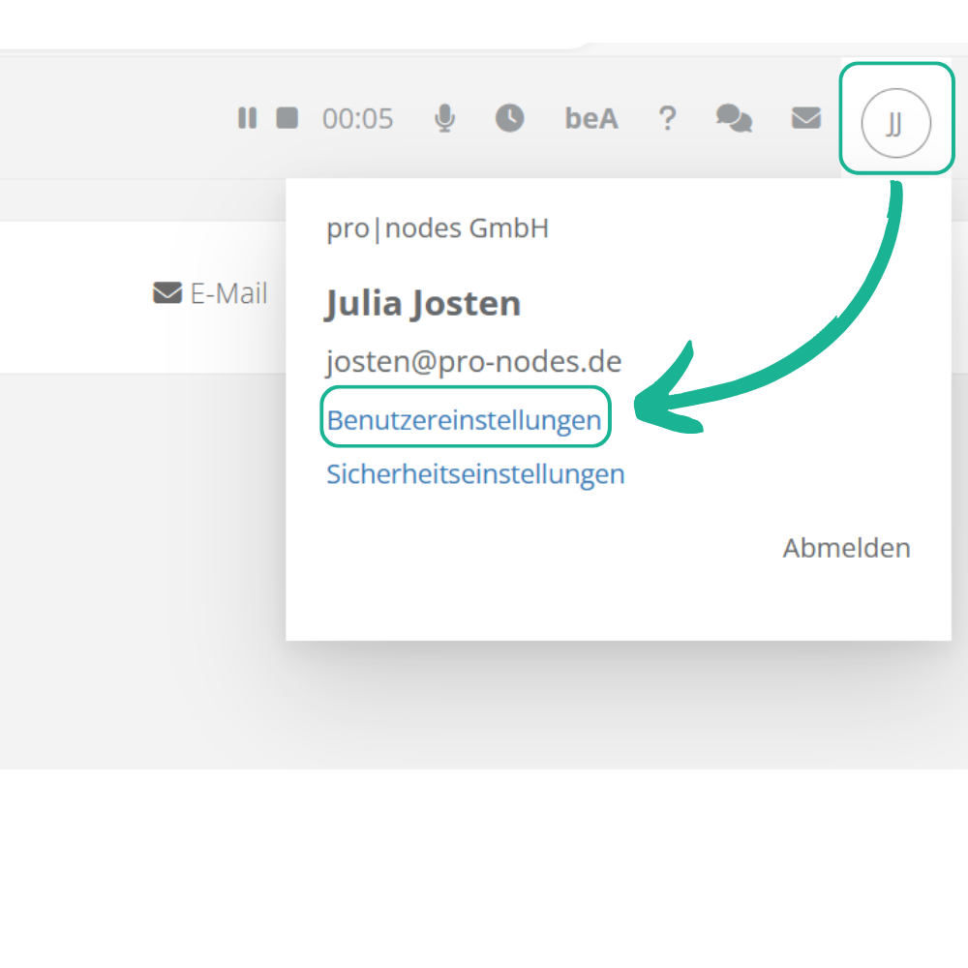Open the clock time tracking icon
Viewport: 968px width, 968px height.
click(509, 118)
